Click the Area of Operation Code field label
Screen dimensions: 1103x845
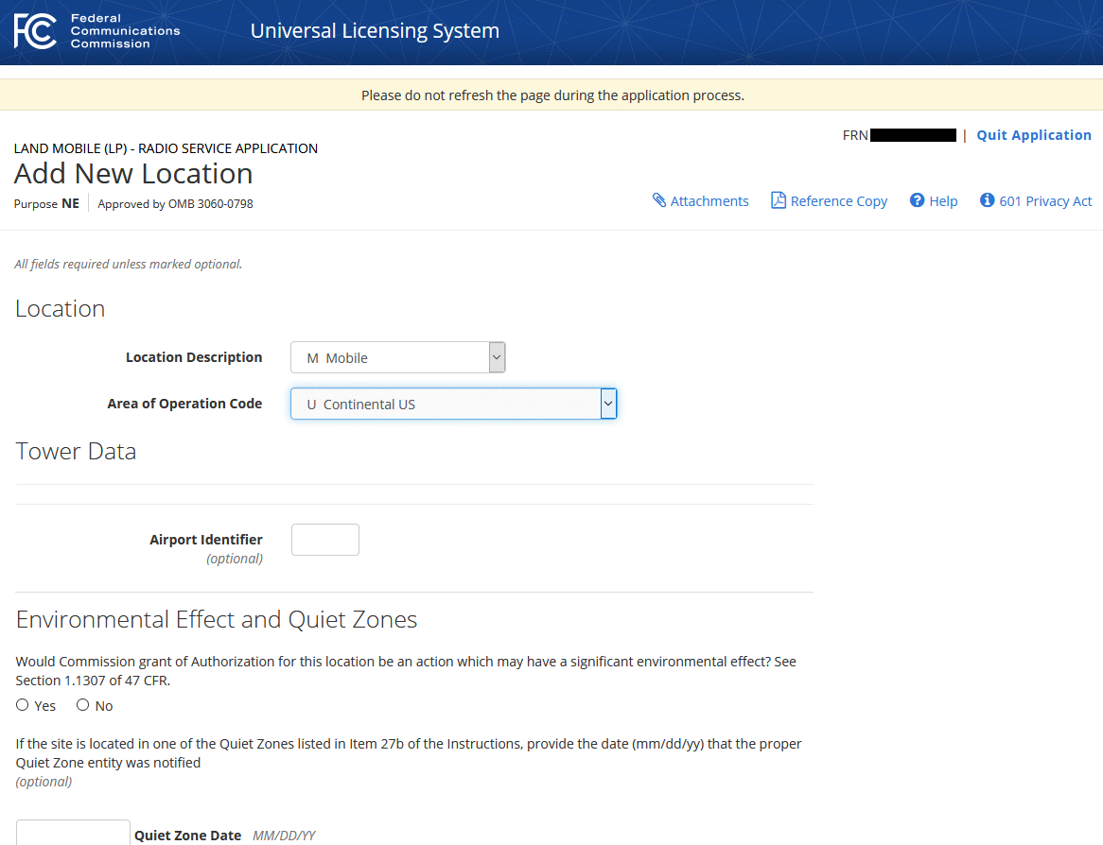pyautogui.click(x=185, y=404)
